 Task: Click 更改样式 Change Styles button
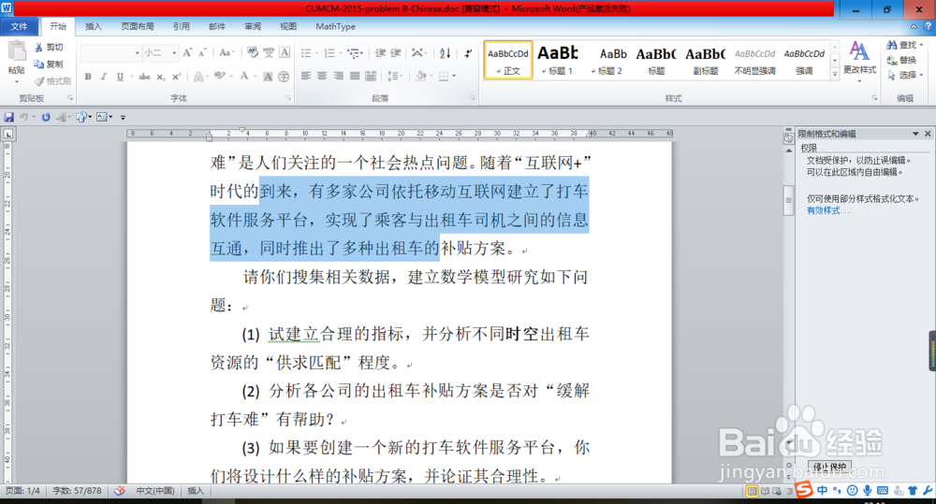pyautogui.click(x=859, y=60)
